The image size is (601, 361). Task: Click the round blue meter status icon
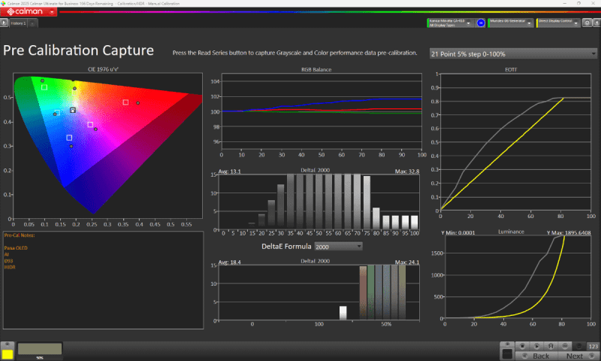point(480,23)
